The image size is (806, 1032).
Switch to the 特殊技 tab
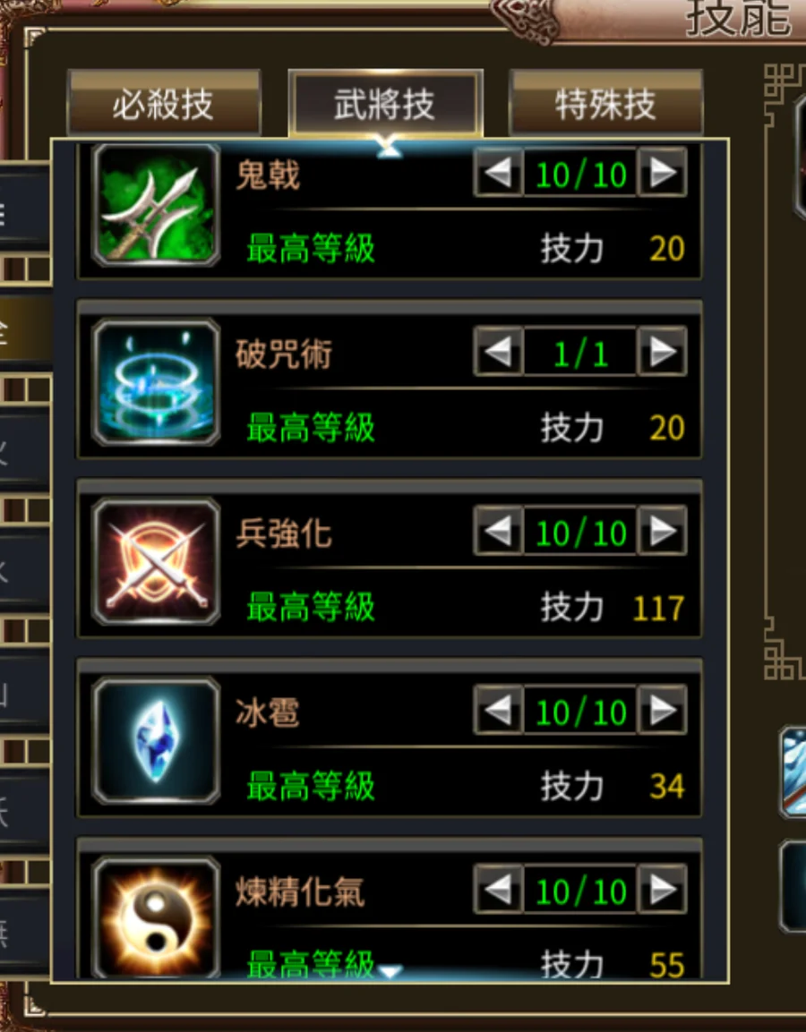coord(605,103)
